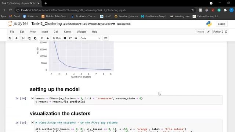Open the Gmail bookmark
The width and height of the screenshot is (235, 132).
click(x=15, y=16)
